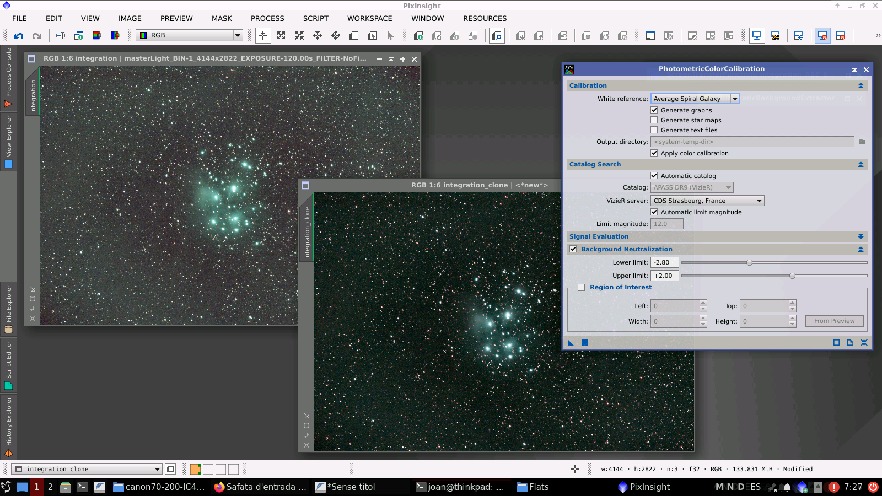
Task: Open the White reference dropdown
Action: (735, 98)
